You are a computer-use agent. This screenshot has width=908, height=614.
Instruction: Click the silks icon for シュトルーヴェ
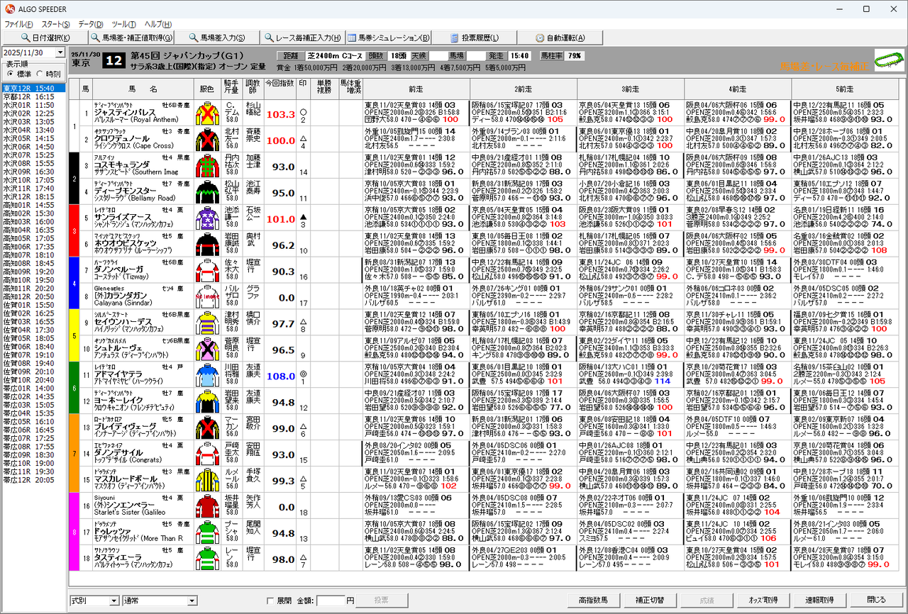tap(207, 350)
